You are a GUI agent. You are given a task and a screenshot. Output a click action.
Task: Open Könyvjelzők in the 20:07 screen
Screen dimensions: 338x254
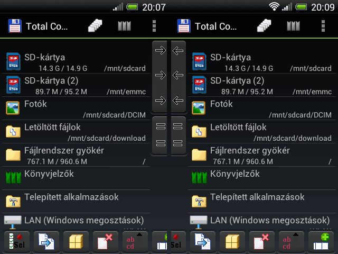pyautogui.click(x=76, y=178)
